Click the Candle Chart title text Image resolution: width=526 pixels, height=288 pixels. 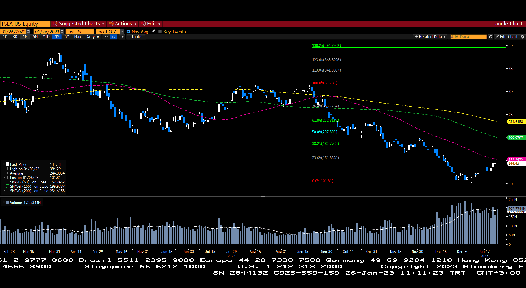507,24
